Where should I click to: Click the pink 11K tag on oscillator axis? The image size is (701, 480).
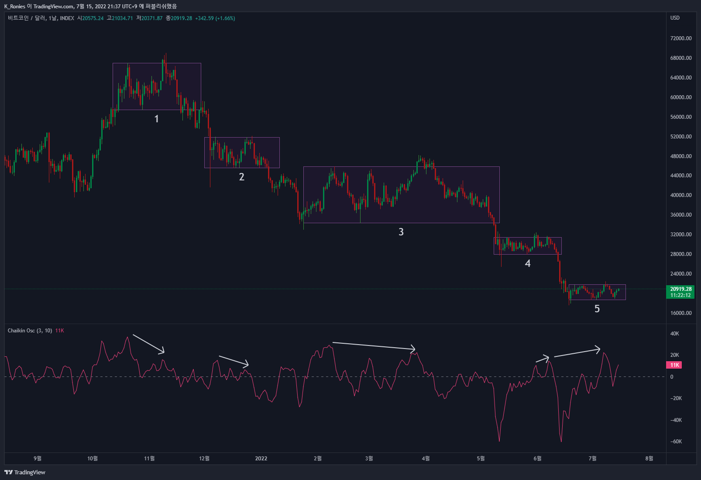[674, 365]
